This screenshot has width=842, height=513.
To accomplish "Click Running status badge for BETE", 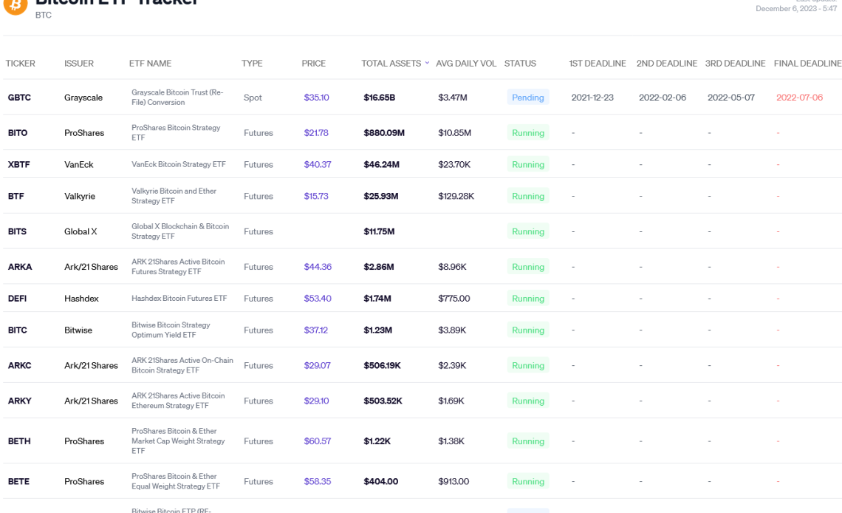I will [x=528, y=481].
